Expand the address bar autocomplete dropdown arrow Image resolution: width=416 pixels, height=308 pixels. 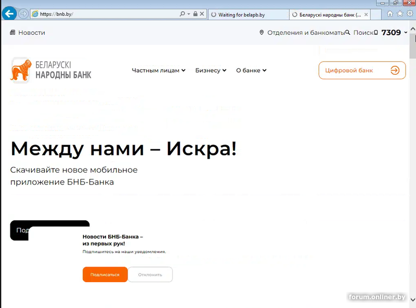(x=189, y=14)
